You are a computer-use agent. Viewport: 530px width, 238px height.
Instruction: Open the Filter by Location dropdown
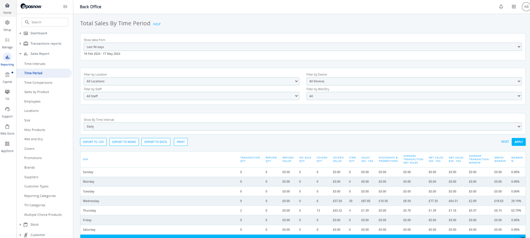(191, 82)
